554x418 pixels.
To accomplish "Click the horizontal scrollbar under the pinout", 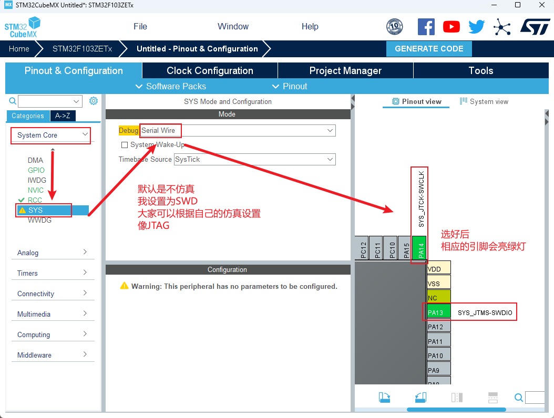I will click(456, 410).
